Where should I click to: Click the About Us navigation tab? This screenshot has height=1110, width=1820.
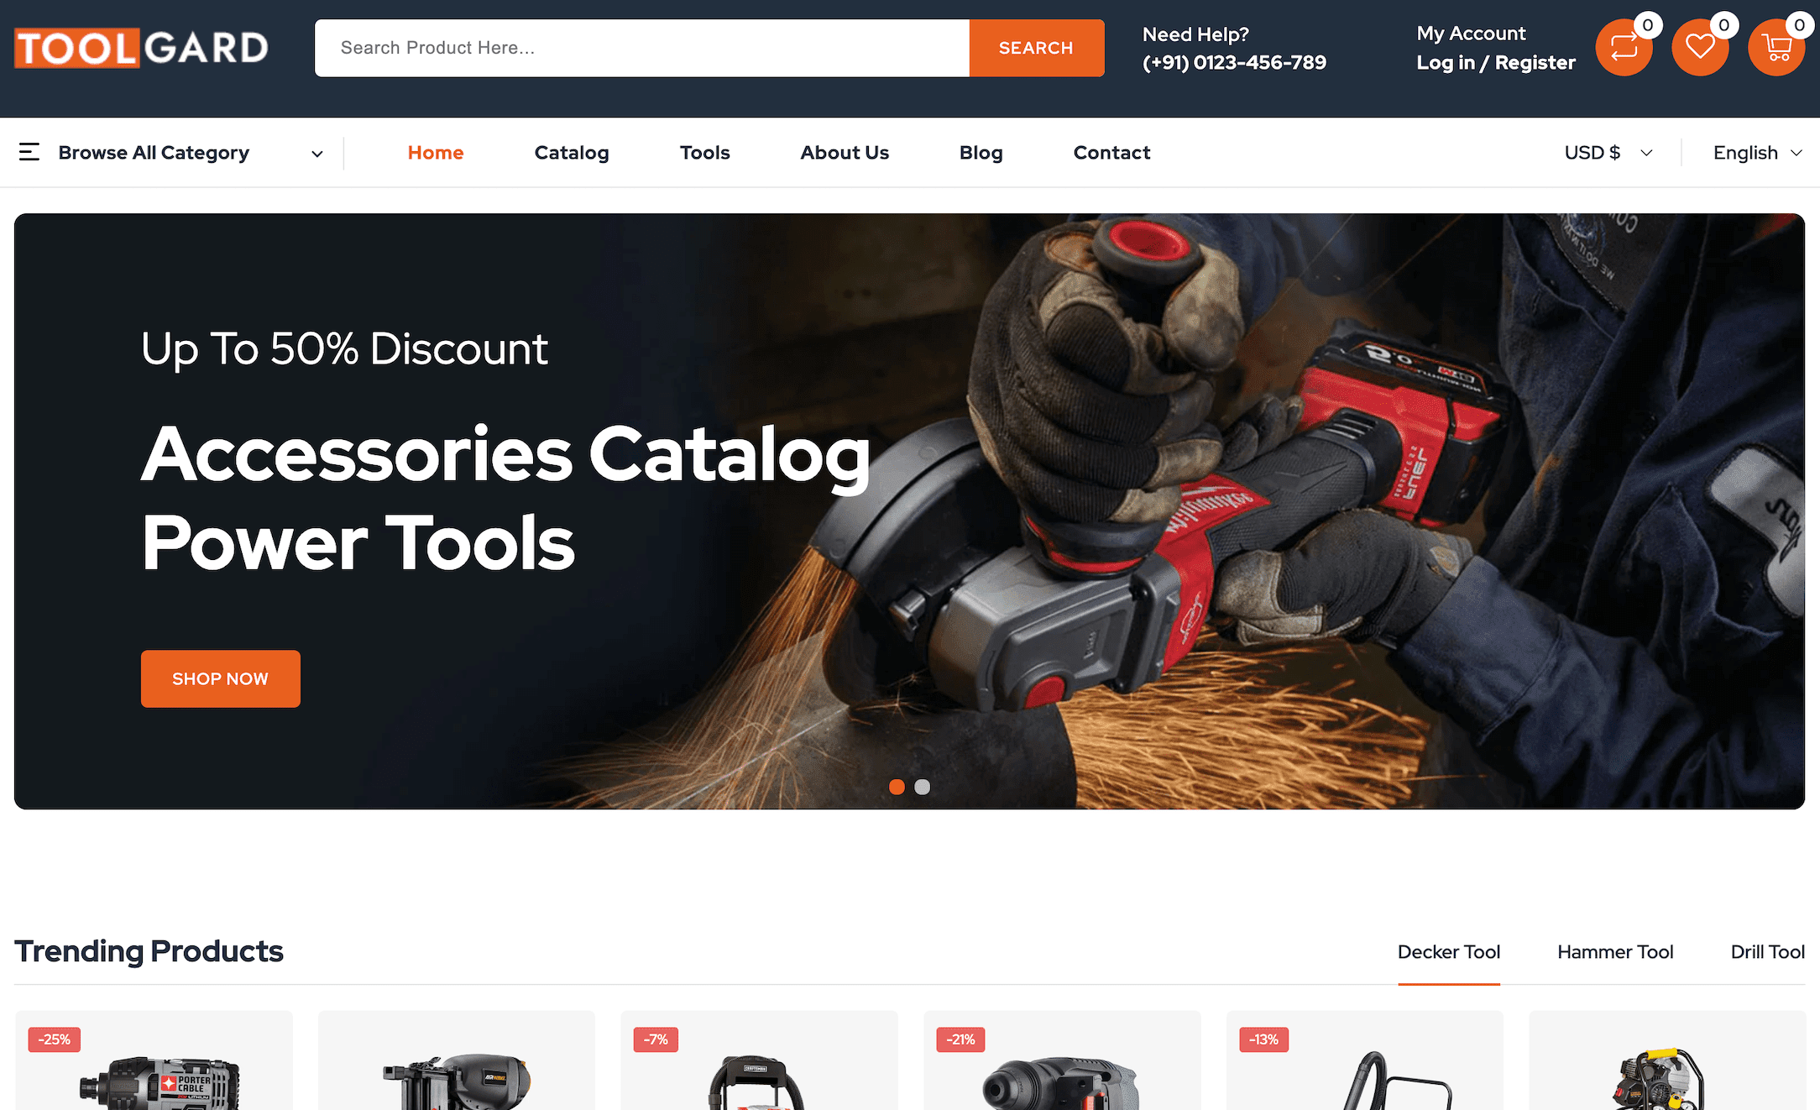pyautogui.click(x=845, y=152)
